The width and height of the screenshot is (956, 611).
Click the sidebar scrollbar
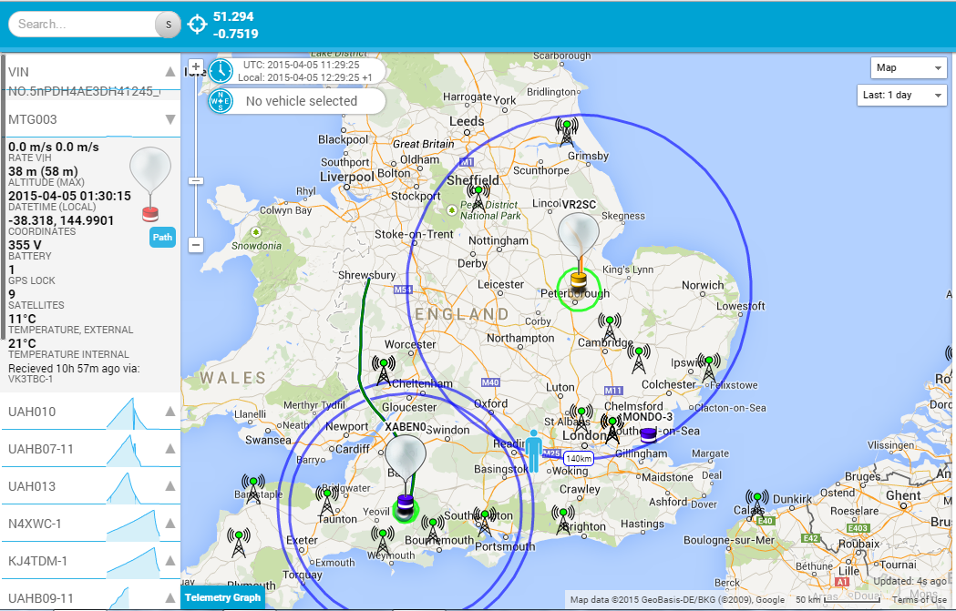tap(4, 196)
